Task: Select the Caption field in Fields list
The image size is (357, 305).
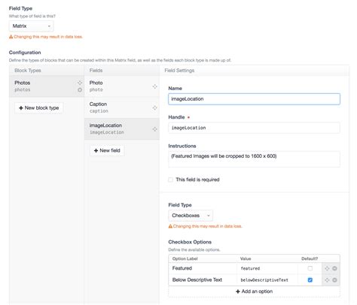Action: (122, 107)
